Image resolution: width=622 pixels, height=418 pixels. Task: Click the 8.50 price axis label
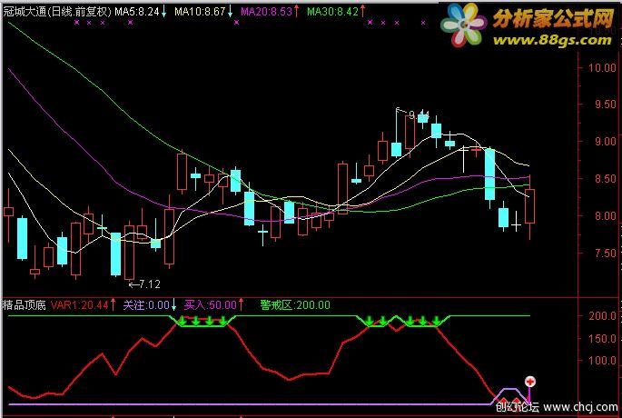606,179
